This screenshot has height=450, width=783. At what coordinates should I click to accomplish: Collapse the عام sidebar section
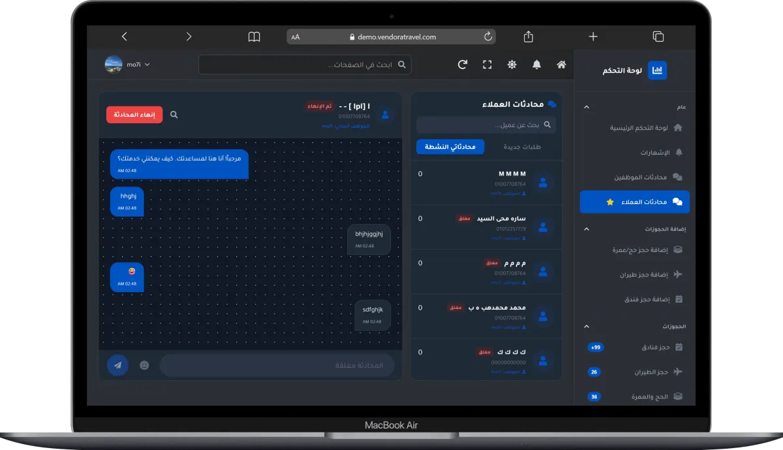pyautogui.click(x=586, y=107)
